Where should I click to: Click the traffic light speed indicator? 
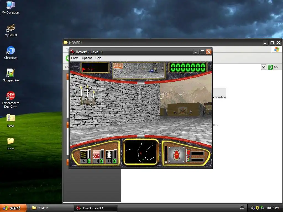(x=188, y=159)
